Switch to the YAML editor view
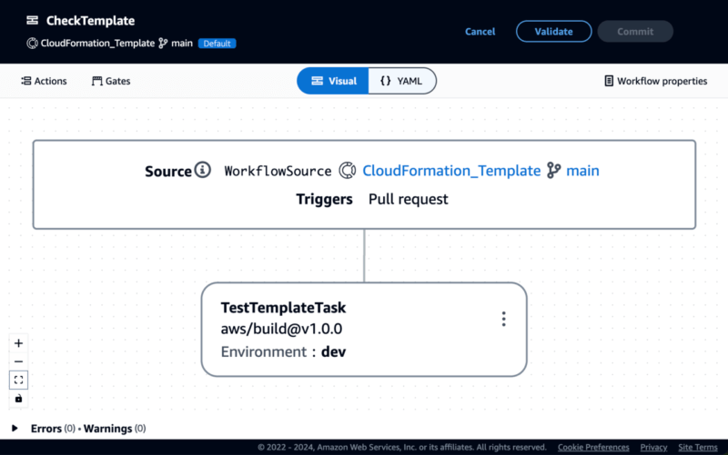Screen dimensions: 728x455 (x=402, y=81)
